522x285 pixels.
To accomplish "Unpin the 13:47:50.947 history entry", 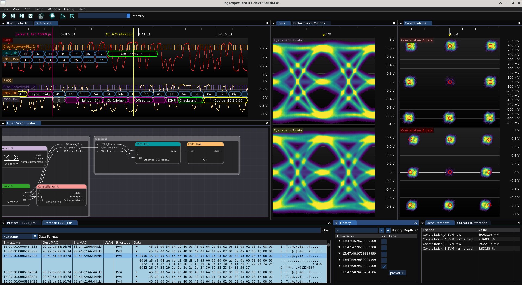I will (x=384, y=266).
